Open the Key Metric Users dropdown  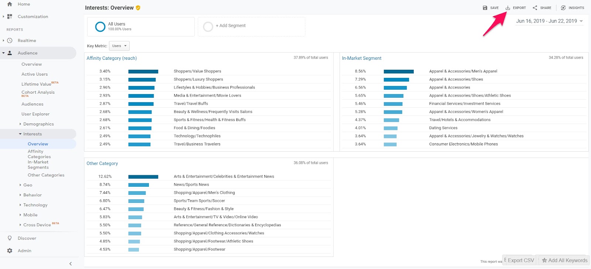tap(119, 46)
